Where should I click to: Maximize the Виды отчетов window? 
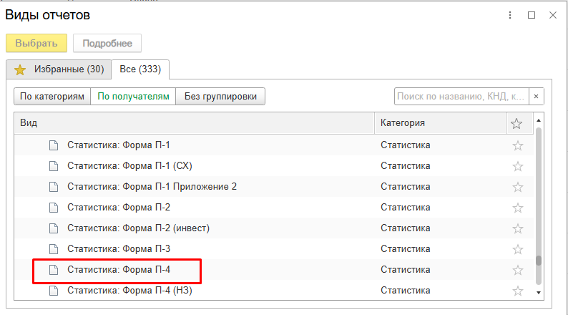[x=532, y=15]
